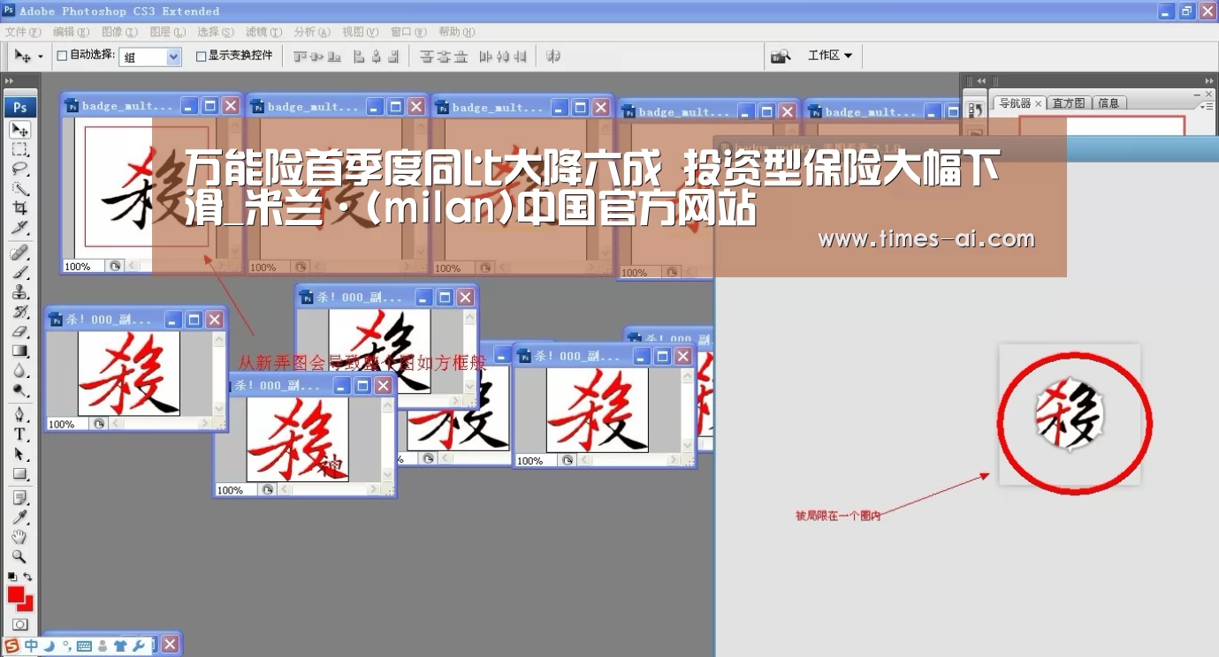Image resolution: width=1219 pixels, height=657 pixels.
Task: Open the Move tool preset picker arrow
Action: coord(40,57)
